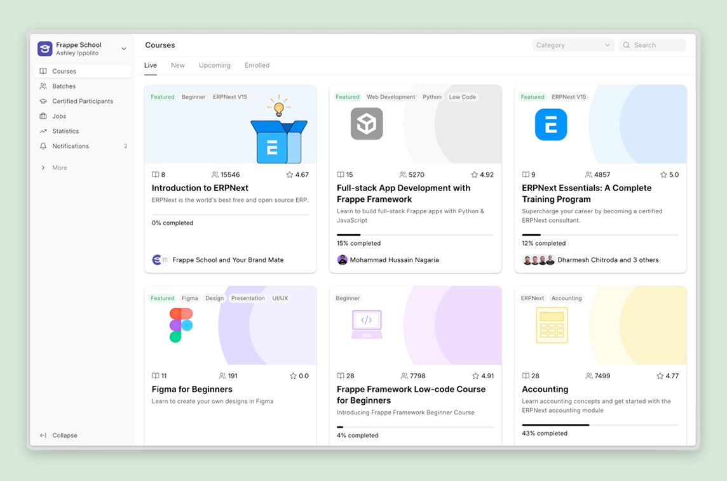The width and height of the screenshot is (727, 481).
Task: Click the Figma logo icon
Action: (x=181, y=325)
